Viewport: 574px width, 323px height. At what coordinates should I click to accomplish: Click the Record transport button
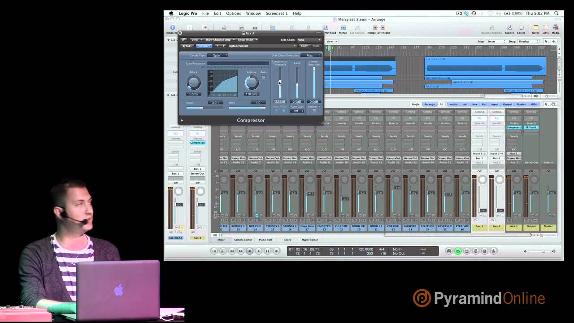tap(276, 251)
